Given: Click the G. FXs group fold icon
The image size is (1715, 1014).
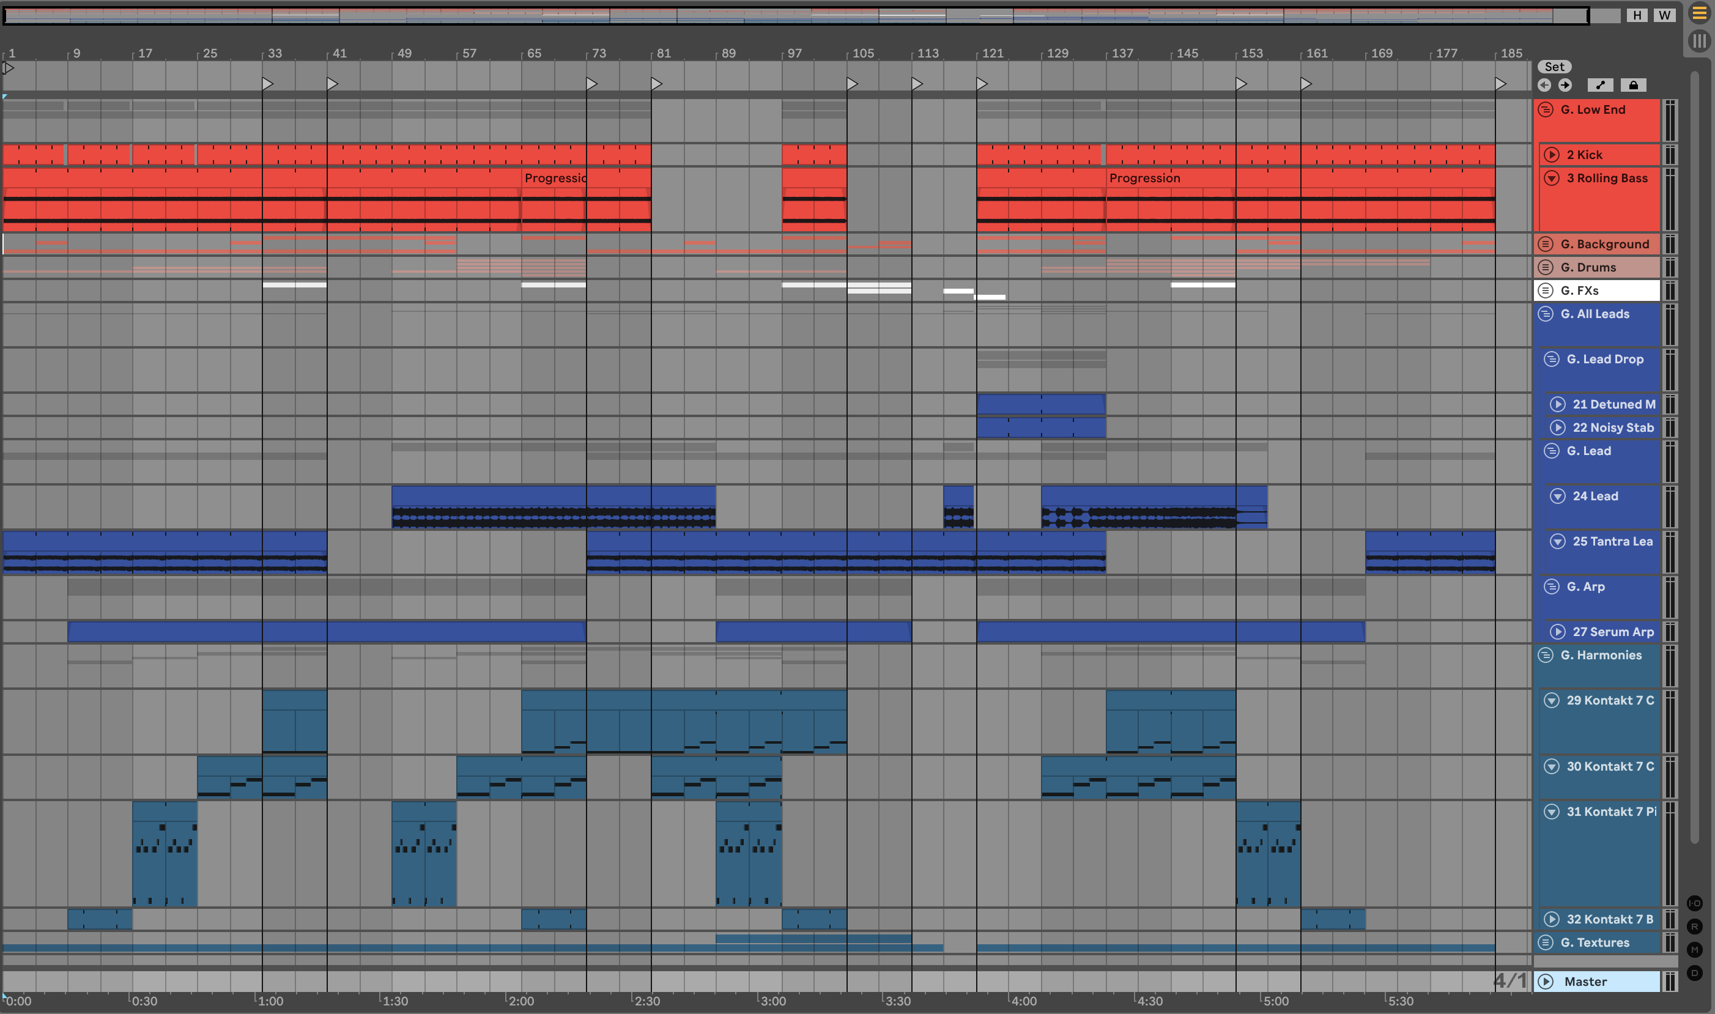Looking at the screenshot, I should click(x=1546, y=291).
